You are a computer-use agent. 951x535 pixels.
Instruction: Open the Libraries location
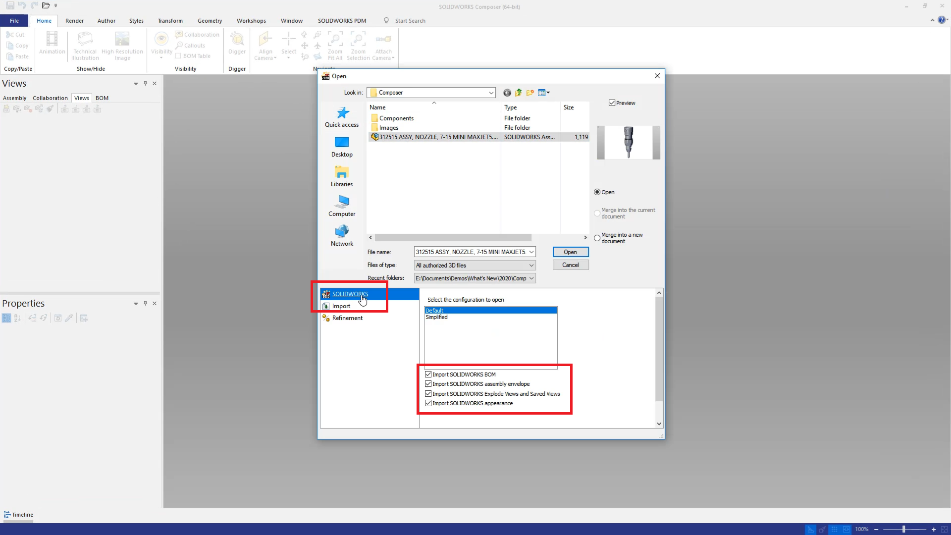[342, 177]
